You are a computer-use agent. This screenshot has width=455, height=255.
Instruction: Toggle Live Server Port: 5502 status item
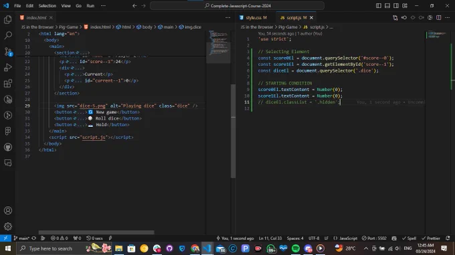click(374, 238)
